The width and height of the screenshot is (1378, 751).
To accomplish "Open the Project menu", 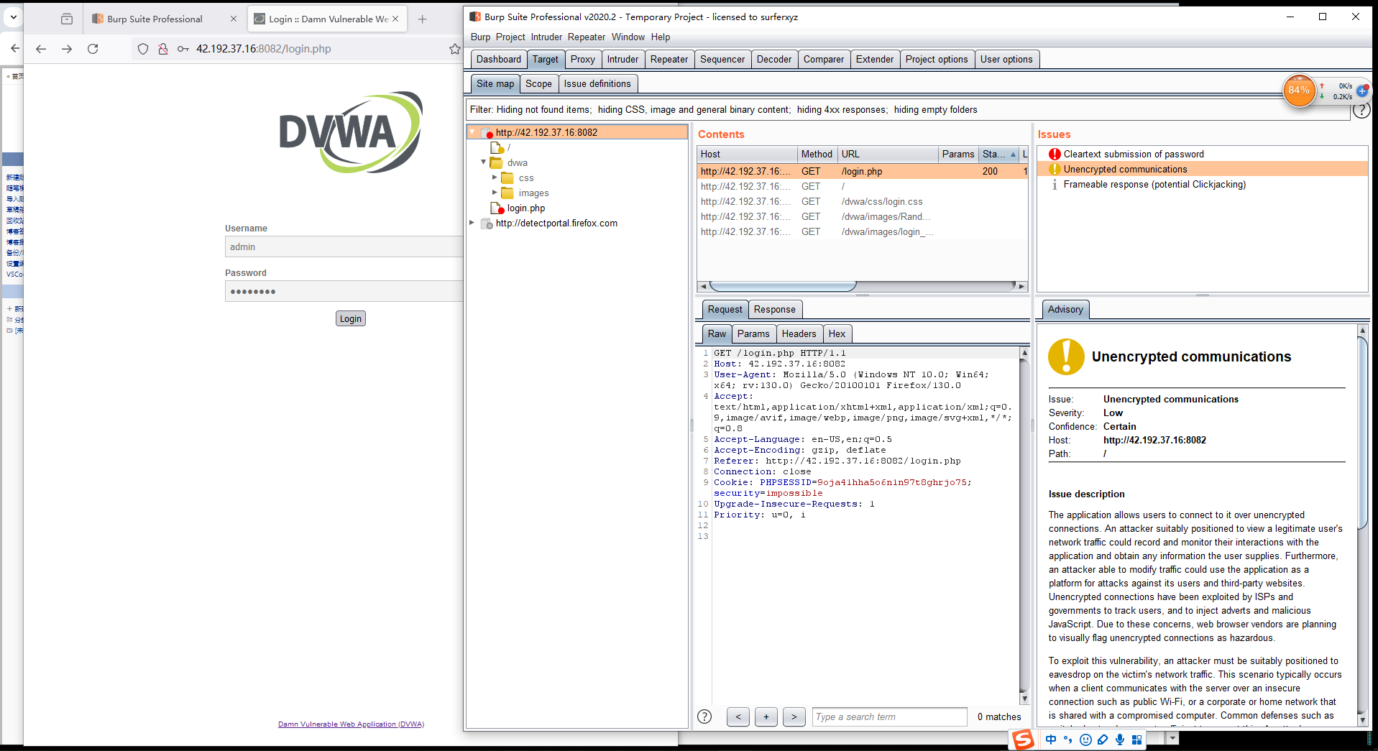I will (x=510, y=37).
